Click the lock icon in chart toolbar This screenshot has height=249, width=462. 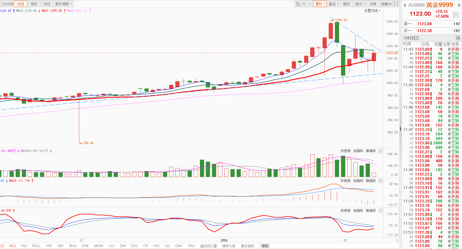tap(298, 4)
